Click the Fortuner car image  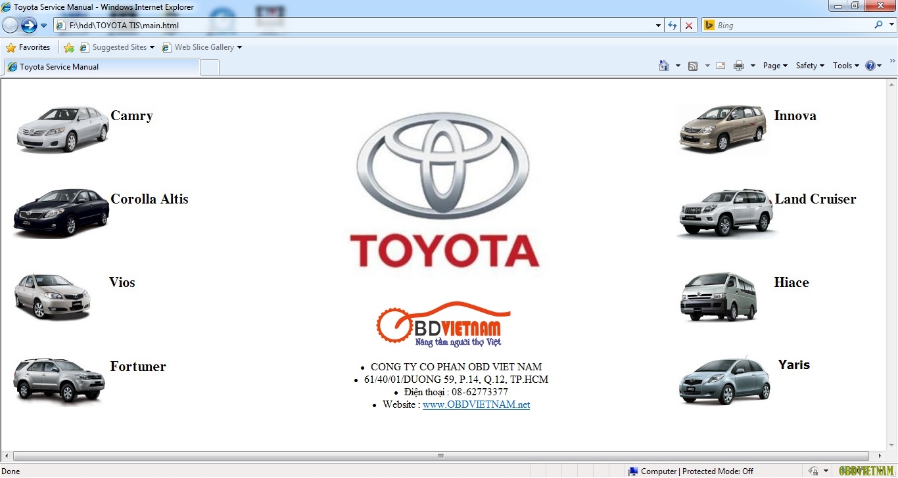pos(59,380)
